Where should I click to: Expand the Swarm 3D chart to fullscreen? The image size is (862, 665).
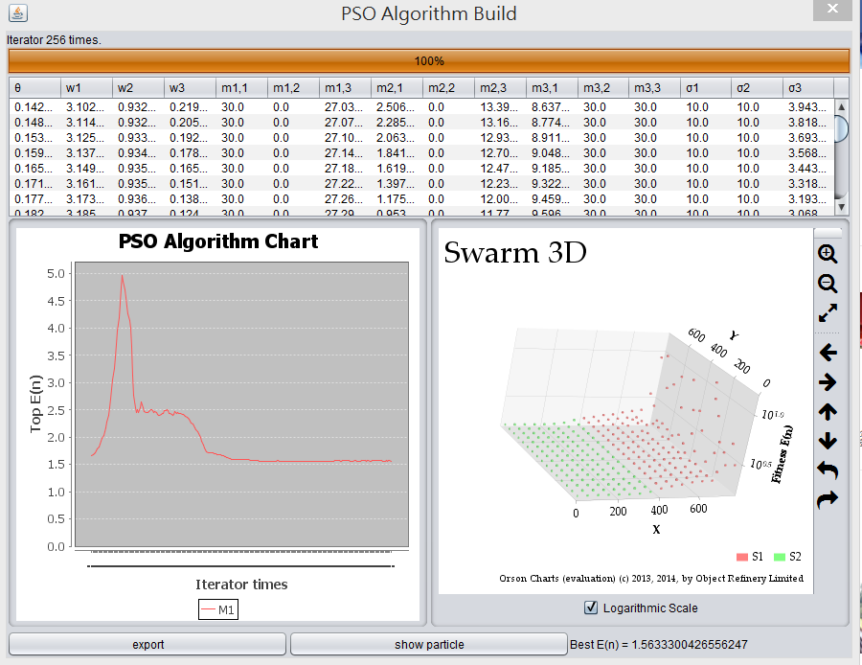[827, 312]
